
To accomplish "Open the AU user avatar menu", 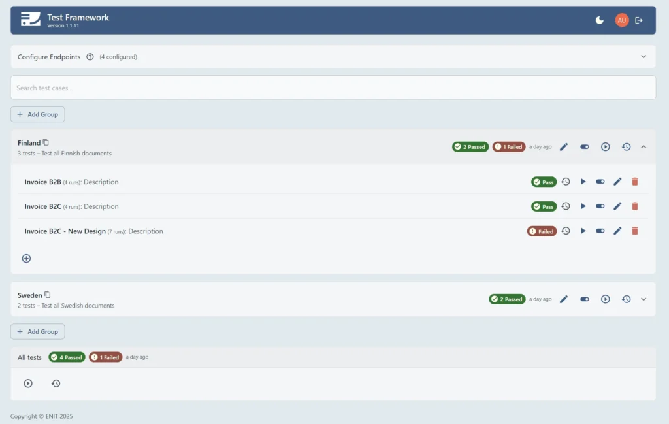I will [x=621, y=20].
